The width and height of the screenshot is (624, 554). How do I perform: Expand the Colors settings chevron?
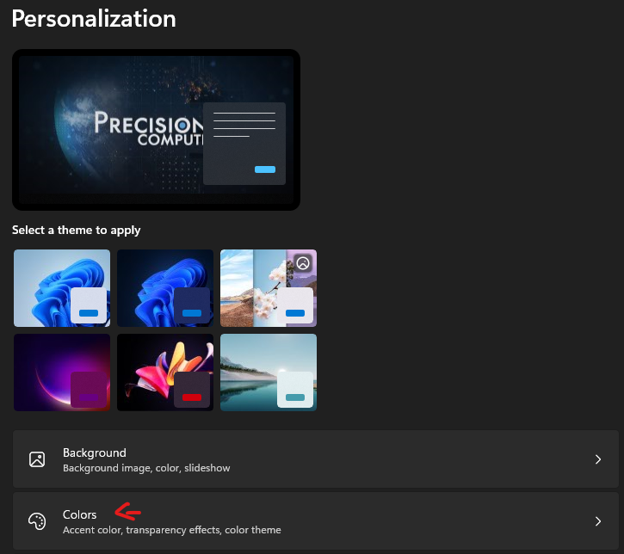(598, 521)
